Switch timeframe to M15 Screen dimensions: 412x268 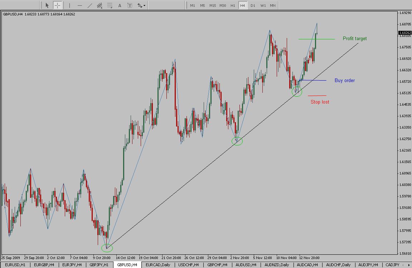tap(213, 5)
